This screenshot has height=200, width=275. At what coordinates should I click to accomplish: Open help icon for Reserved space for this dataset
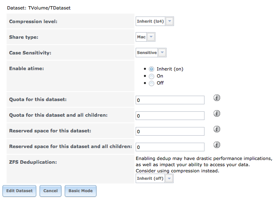click(x=217, y=129)
